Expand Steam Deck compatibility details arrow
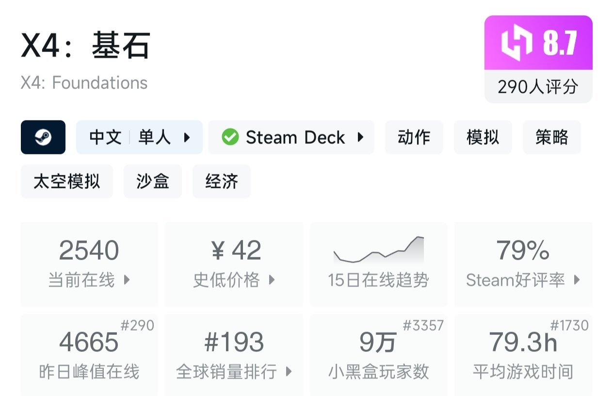This screenshot has width=613, height=396. coord(360,137)
